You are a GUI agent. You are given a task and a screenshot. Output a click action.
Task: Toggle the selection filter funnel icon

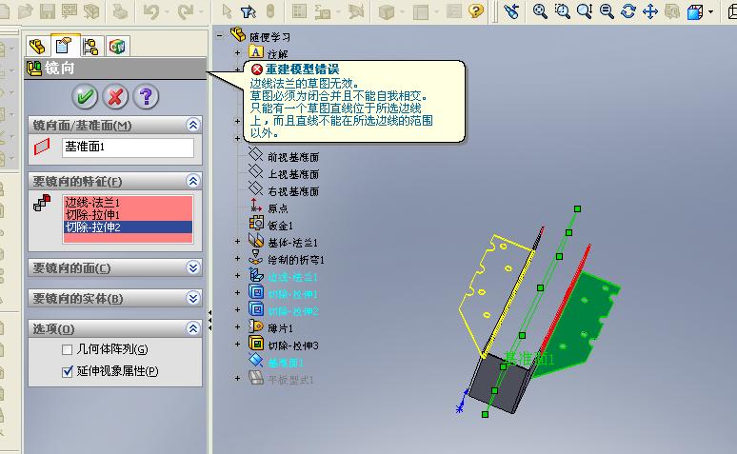point(249,10)
